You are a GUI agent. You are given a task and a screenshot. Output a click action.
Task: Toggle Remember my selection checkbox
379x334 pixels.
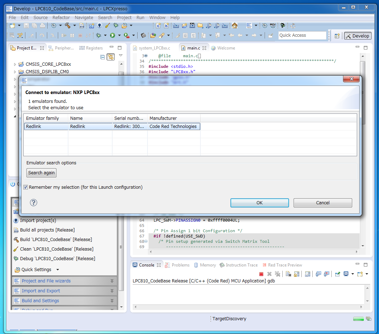(x=26, y=187)
